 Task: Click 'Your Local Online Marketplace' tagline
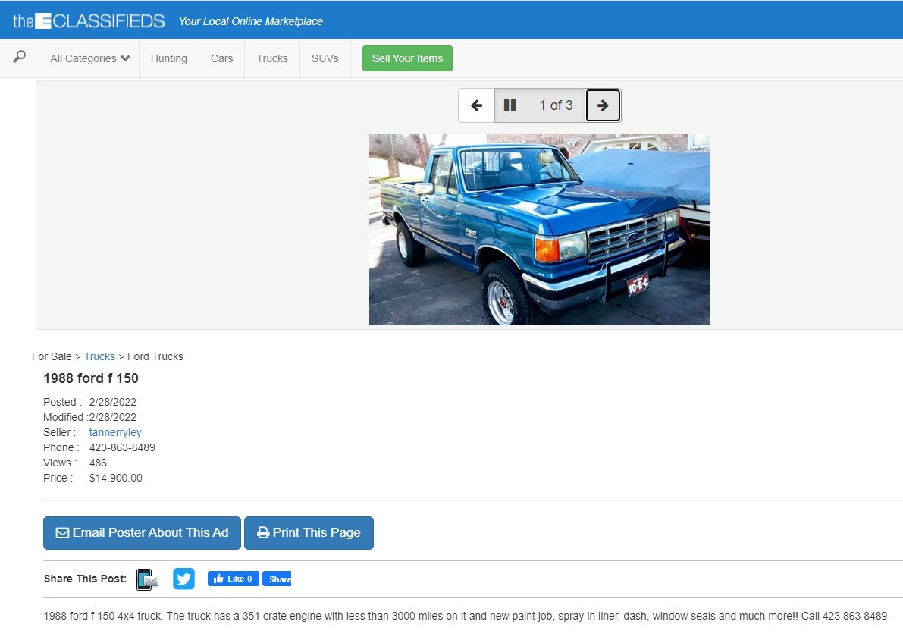(250, 21)
